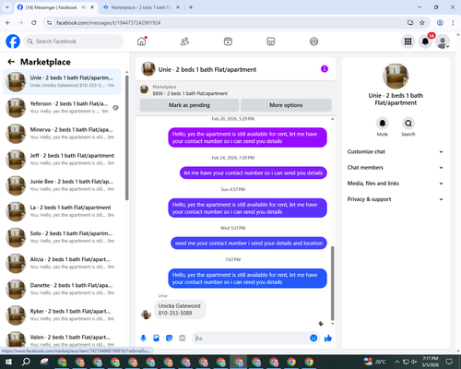The image size is (461, 369).
Task: Click Mark as pending button
Action: (189, 105)
